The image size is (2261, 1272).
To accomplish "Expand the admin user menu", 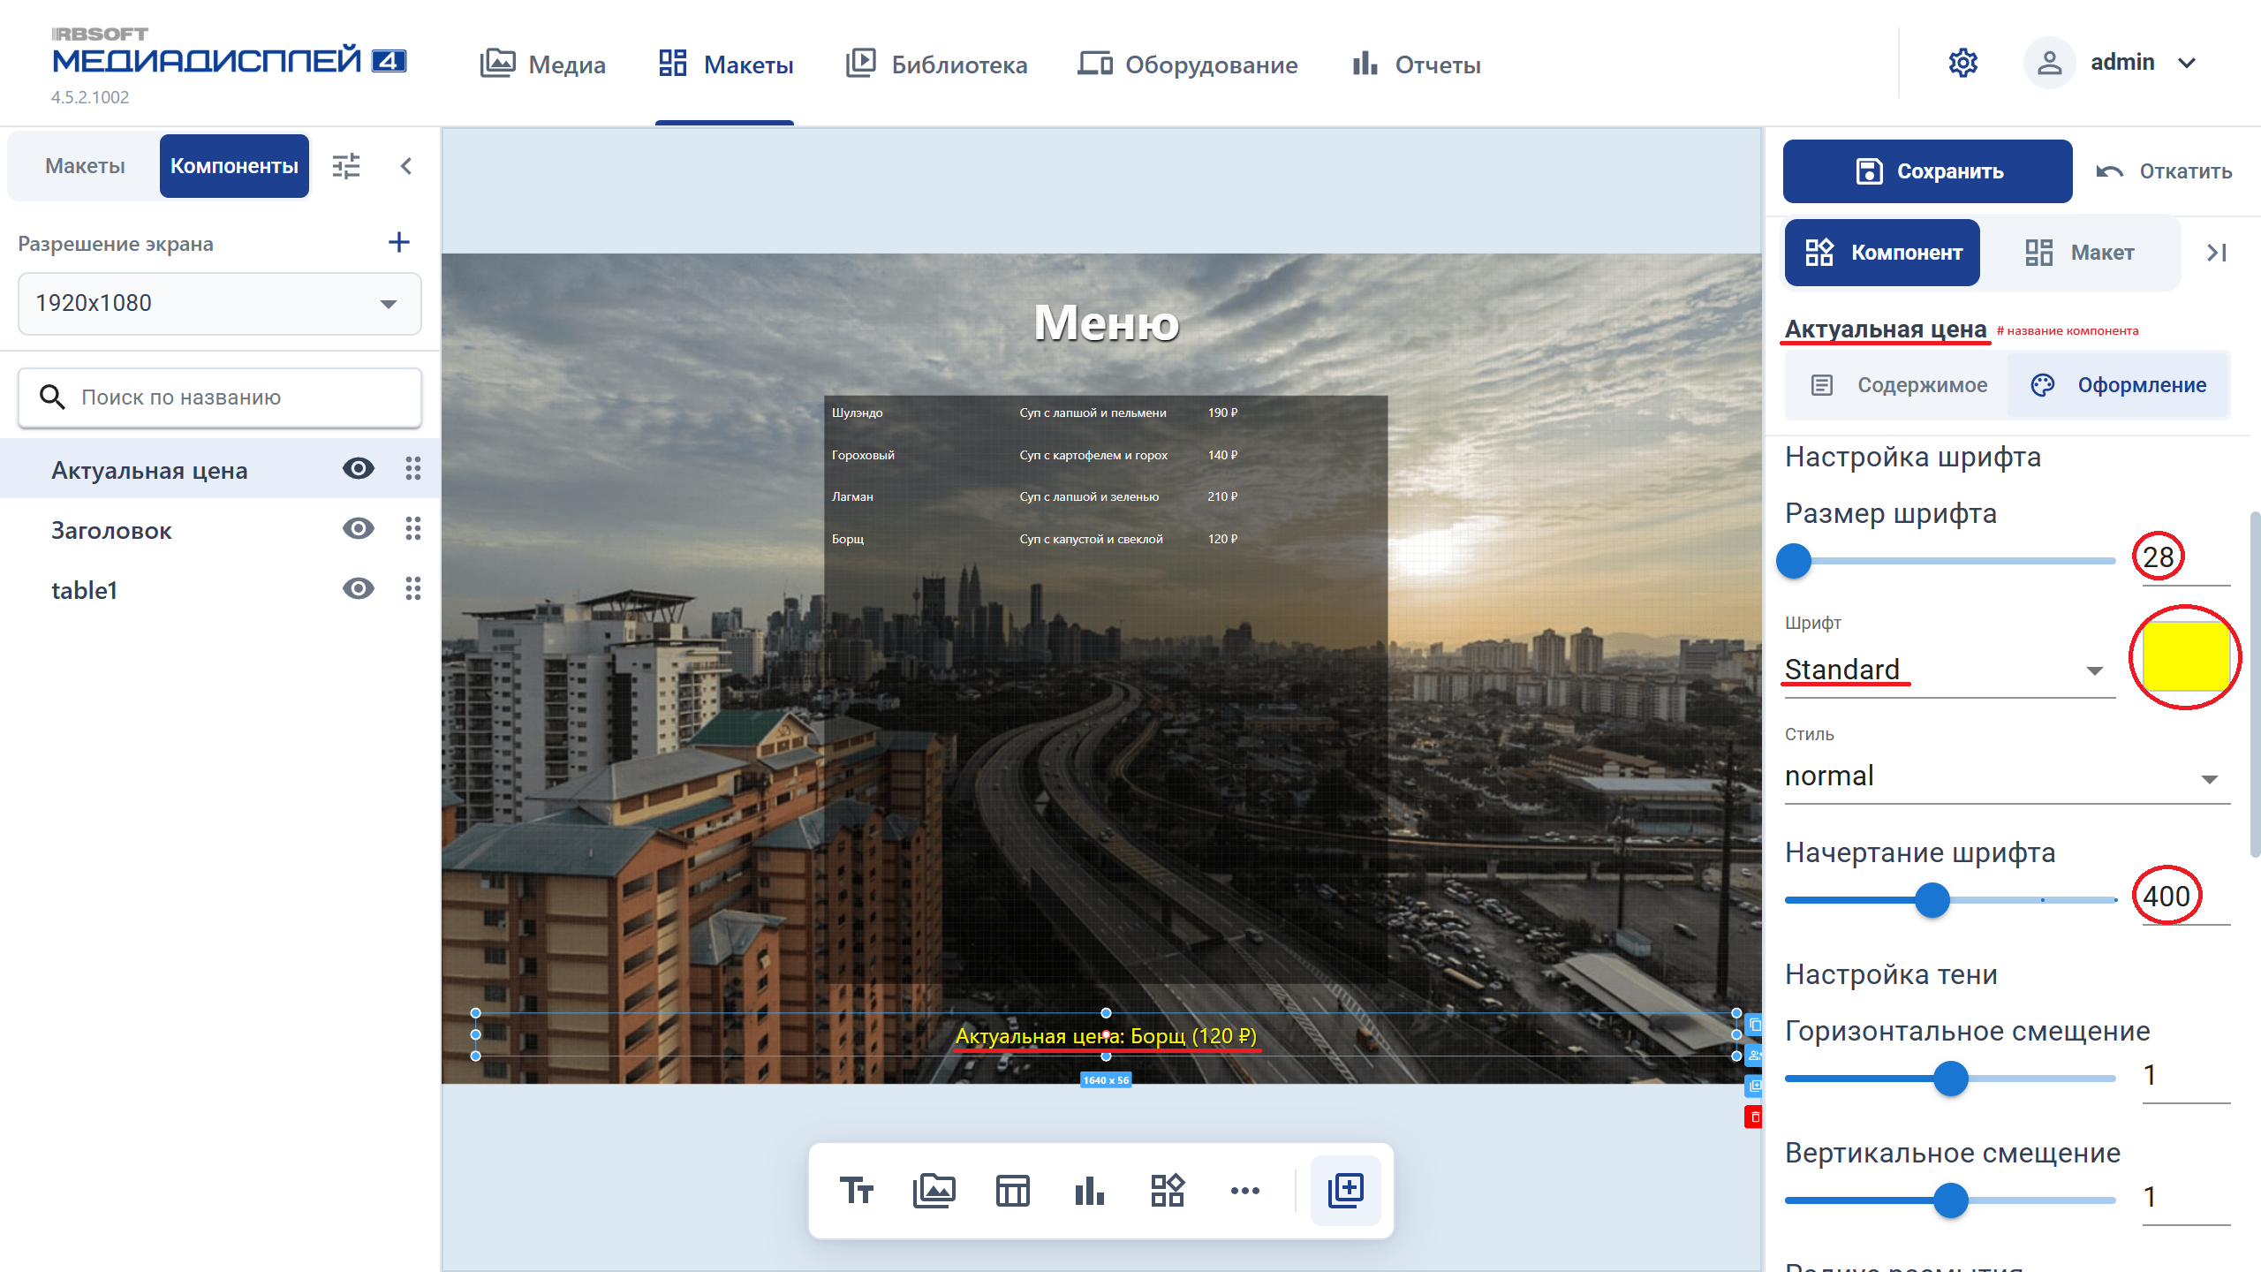I will pos(2112,63).
